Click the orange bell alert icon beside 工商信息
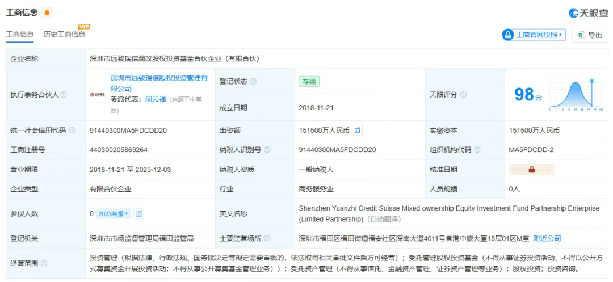The height and width of the screenshot is (282, 613). (47, 12)
